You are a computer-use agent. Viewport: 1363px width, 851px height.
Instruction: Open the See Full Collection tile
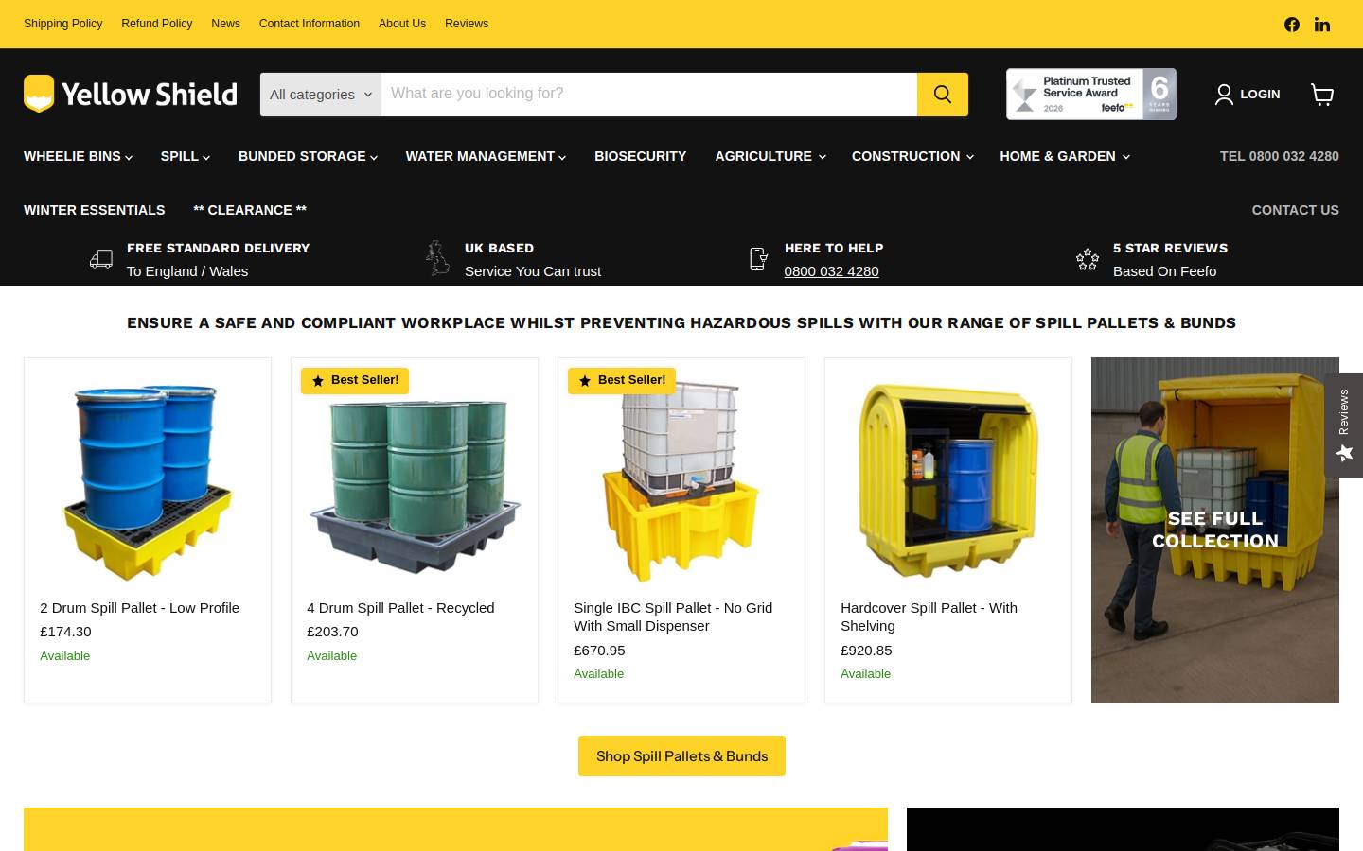click(1215, 530)
